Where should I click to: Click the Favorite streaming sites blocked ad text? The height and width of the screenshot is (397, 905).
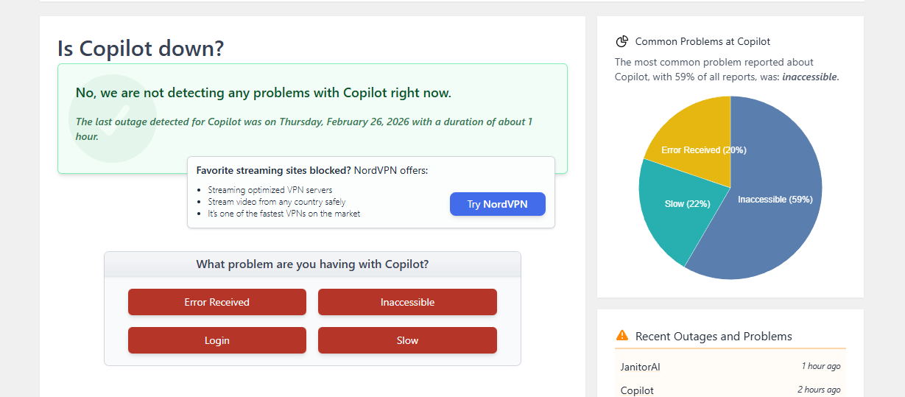pyautogui.click(x=273, y=170)
